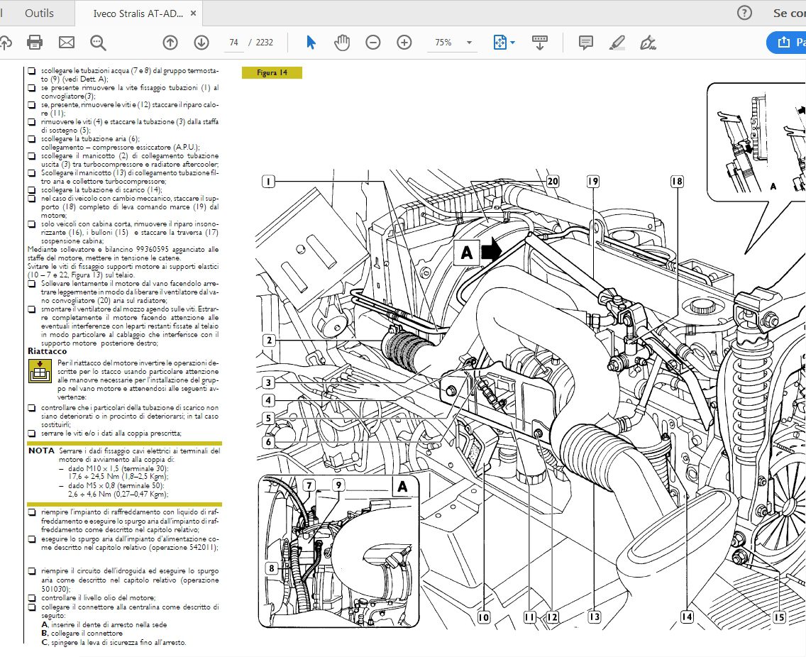
Task: Click figure callout box number 15
Action: [779, 617]
